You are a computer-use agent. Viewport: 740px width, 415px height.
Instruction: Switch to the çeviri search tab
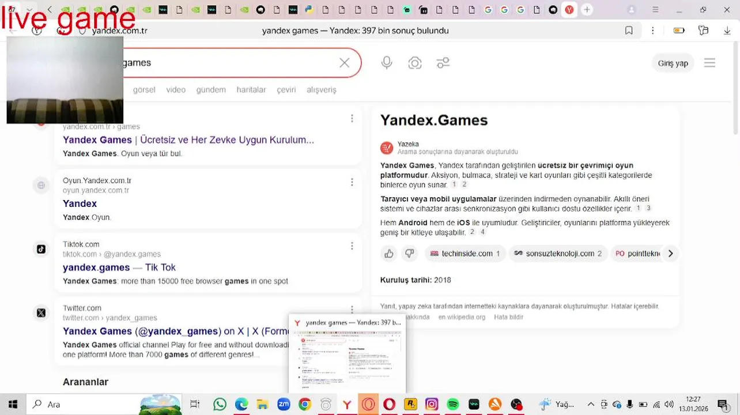pyautogui.click(x=286, y=90)
